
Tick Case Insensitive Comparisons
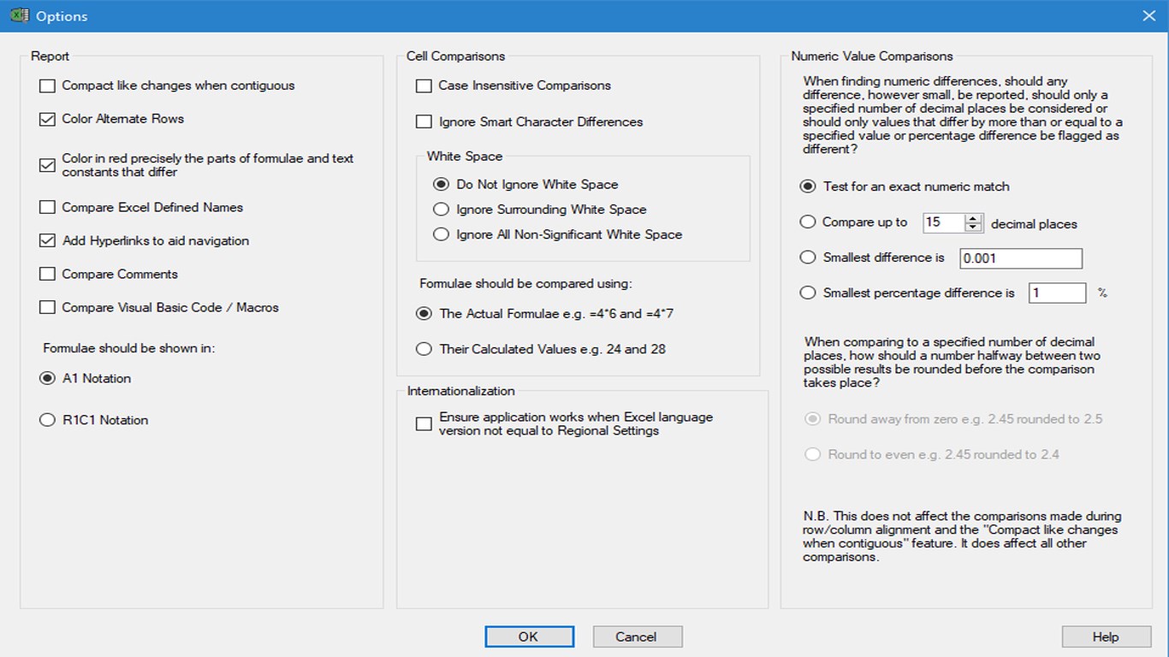[424, 86]
